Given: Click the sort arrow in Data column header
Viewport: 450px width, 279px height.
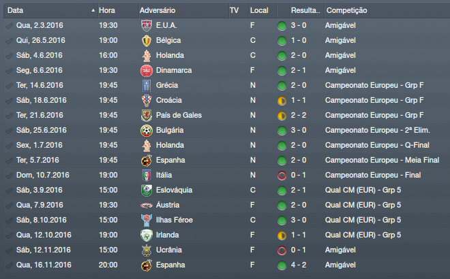Looking at the screenshot, I should (93, 11).
